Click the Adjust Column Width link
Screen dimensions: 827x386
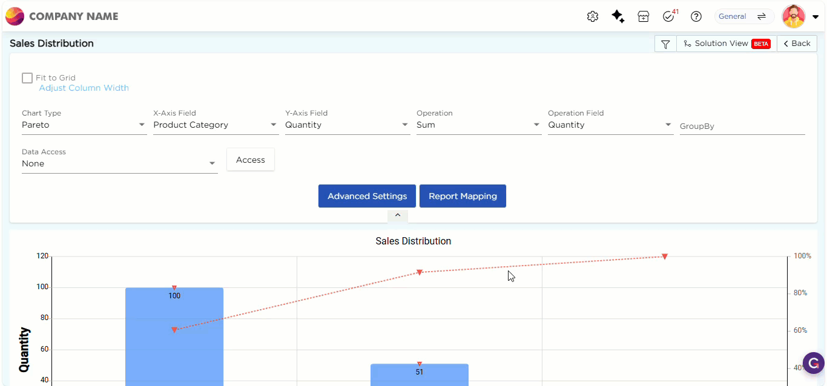coord(84,88)
